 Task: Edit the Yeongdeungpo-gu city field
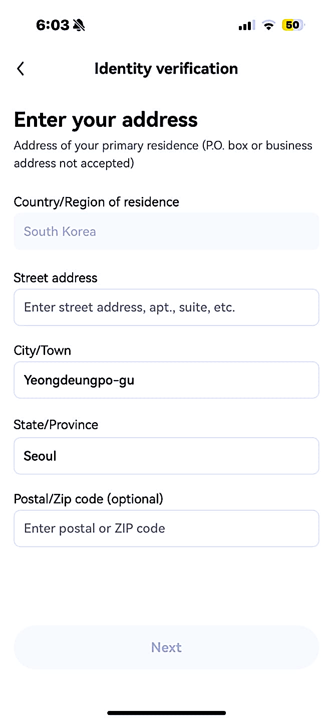[166, 380]
